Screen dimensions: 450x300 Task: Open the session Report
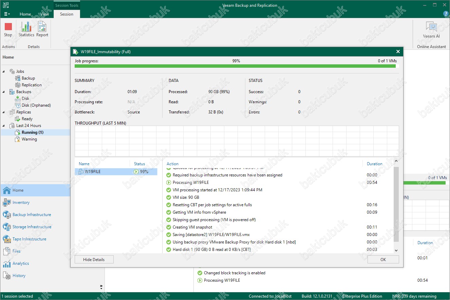point(42,29)
